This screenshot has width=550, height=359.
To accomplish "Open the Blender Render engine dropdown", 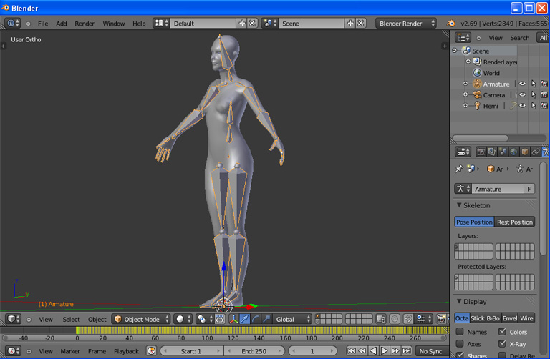I will [406, 23].
